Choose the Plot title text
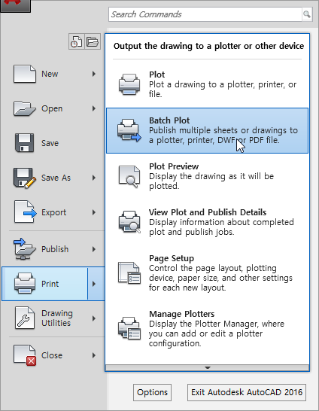319x411 pixels. [x=157, y=75]
